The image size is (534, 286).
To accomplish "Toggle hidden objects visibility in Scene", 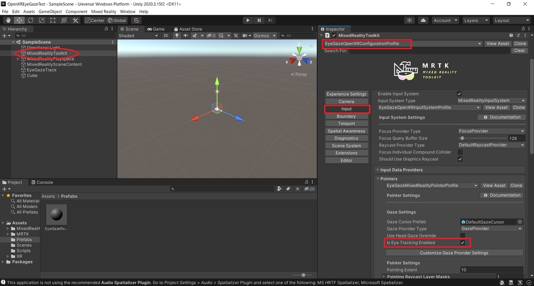I will [210, 36].
